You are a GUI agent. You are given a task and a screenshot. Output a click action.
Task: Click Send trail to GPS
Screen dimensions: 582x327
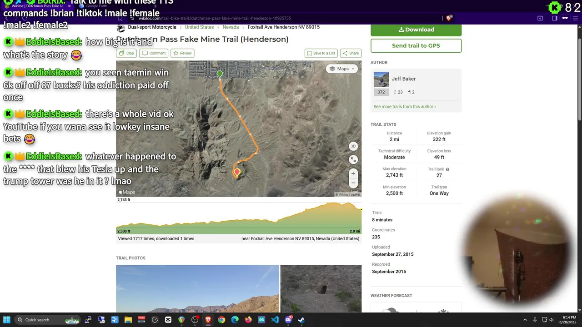[x=416, y=45]
